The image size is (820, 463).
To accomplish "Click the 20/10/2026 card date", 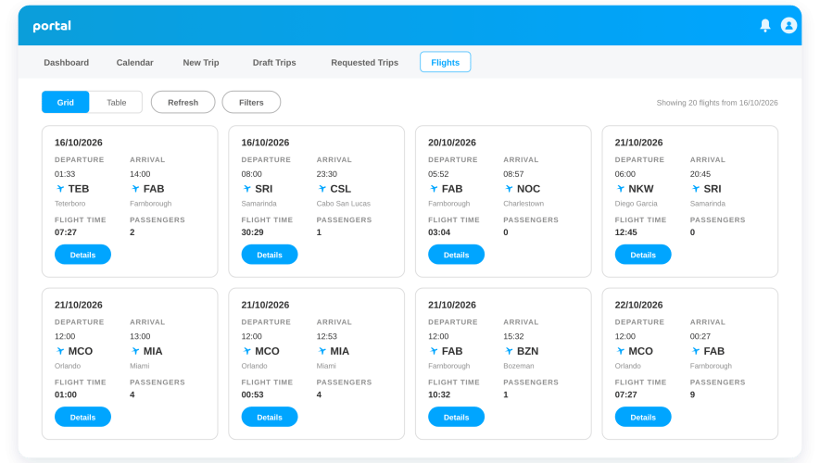I will pos(452,143).
